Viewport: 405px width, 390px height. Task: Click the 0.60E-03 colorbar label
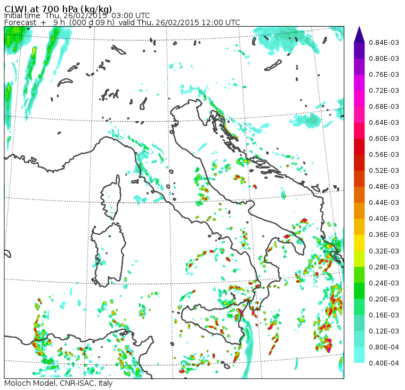click(x=384, y=139)
